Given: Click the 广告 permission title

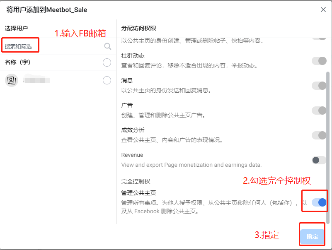Looking at the screenshot, I should (x=127, y=105).
